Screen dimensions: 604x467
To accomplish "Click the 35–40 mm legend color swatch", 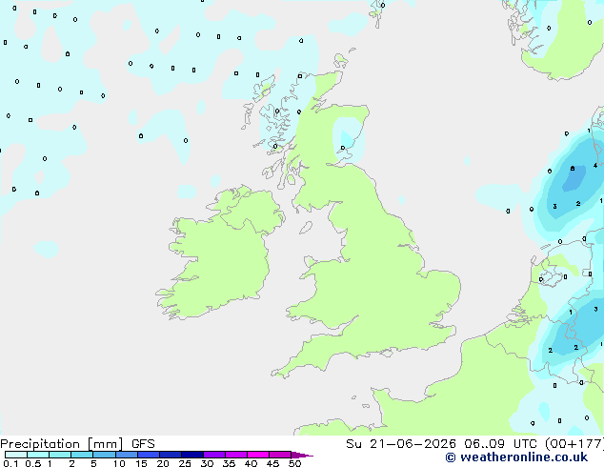I will tap(236, 455).
